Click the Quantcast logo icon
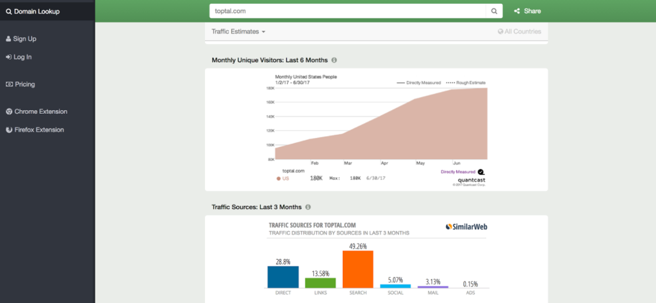 [x=481, y=171]
